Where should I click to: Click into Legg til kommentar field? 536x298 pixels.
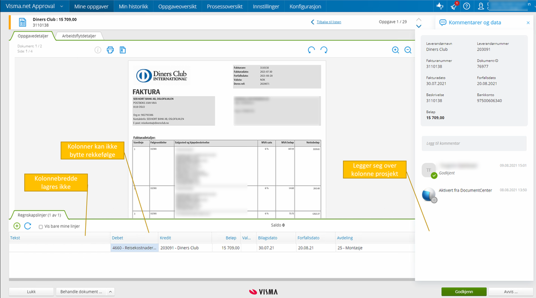(474, 143)
